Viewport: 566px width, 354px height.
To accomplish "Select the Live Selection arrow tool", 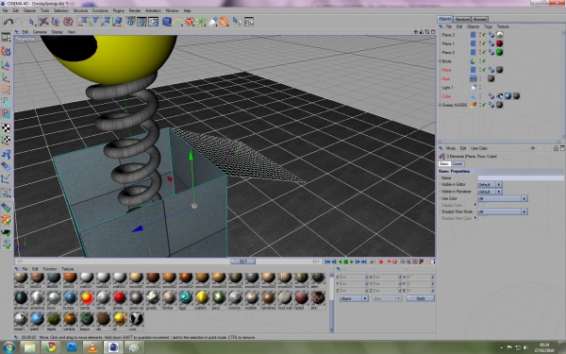I will [x=32, y=22].
